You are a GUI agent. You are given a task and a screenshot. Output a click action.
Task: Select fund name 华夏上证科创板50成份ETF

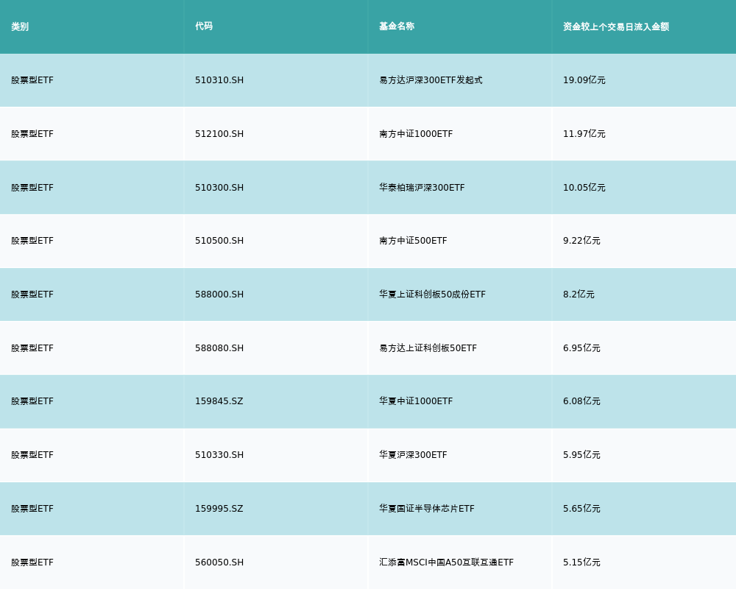tap(432, 294)
